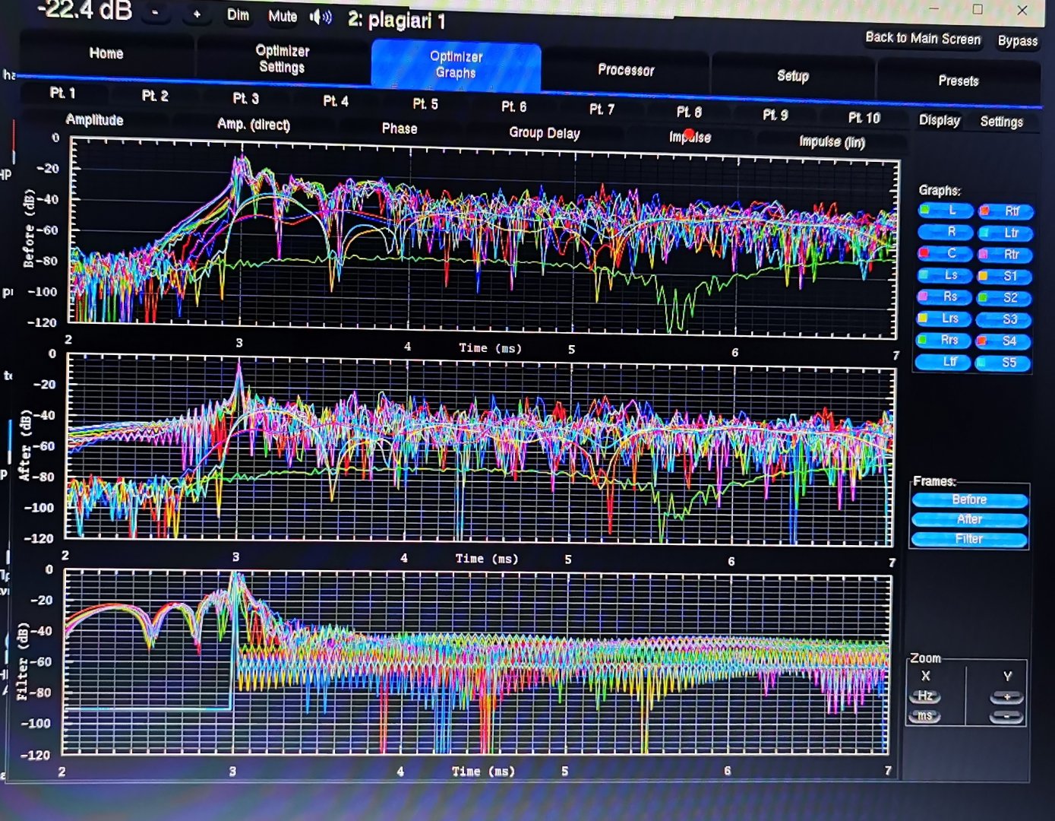1055x821 pixels.
Task: Select the Optimizer Graphs tab
Action: click(456, 65)
